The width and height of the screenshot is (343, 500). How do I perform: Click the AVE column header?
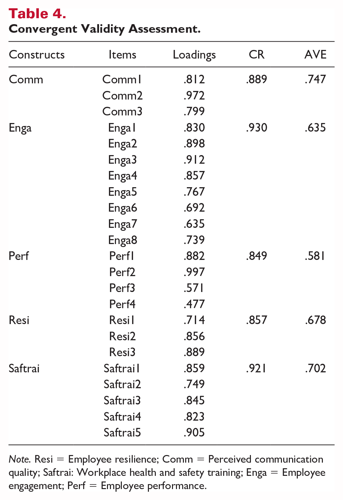315,55
